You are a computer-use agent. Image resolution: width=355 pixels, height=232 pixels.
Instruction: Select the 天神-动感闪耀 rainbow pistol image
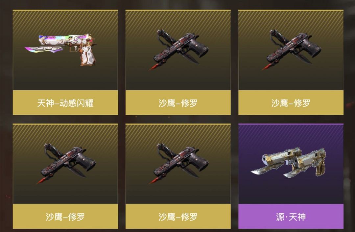[x=61, y=50]
